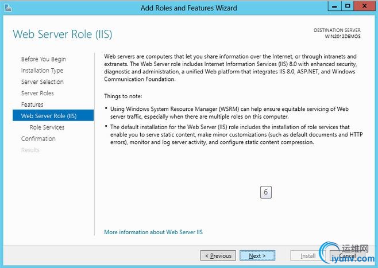Click the WIN2012DEMOS destination server name

click(x=342, y=36)
